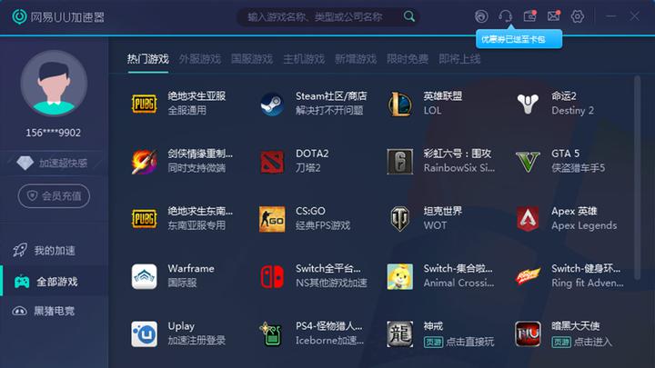Viewport: 655px width, 368px height.
Task: Click the game list vertical scrollbar
Action: [637, 177]
